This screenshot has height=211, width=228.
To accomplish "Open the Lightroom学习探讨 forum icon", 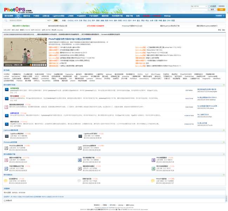I will click(80, 136).
